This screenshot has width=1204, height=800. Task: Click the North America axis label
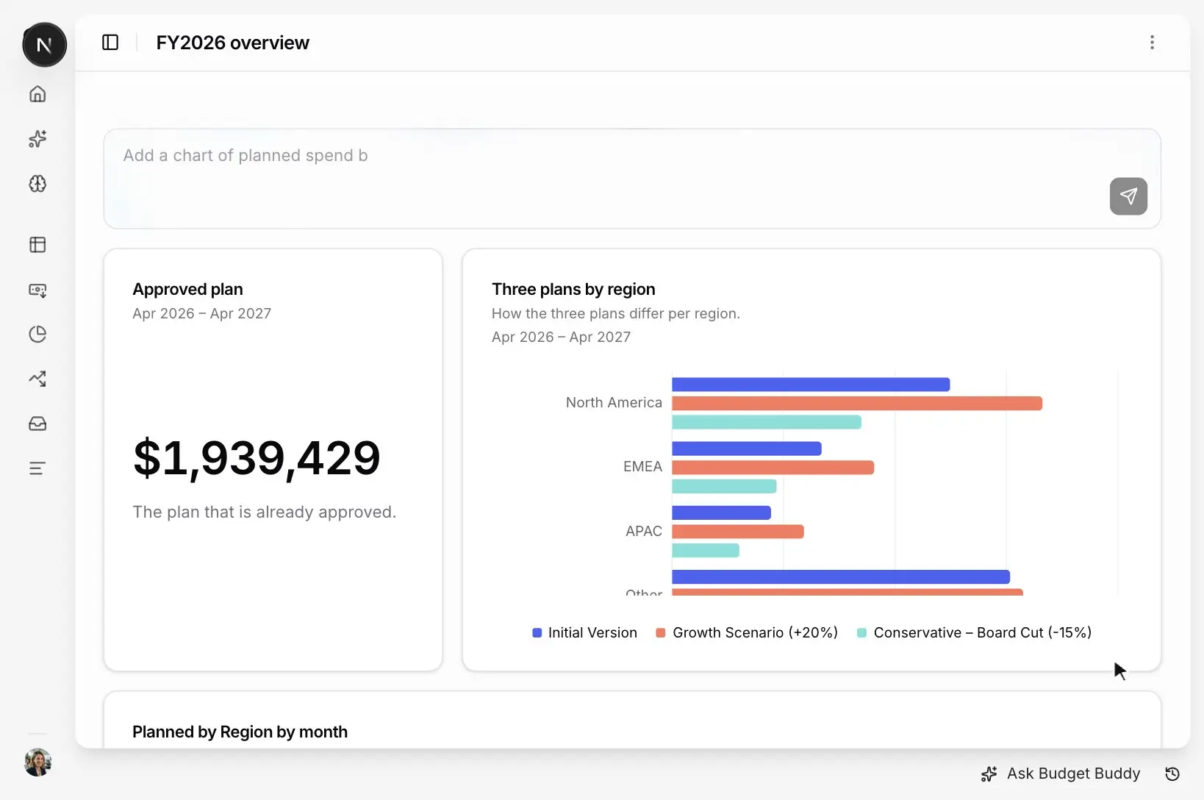pyautogui.click(x=614, y=402)
